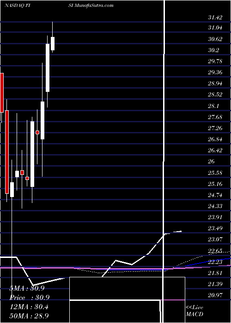The image size is (231, 323).
Task: Click the 22.65 price axis label
Action: [x=215, y=251]
